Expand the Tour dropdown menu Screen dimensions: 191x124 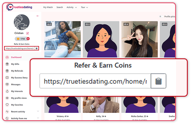pyautogui.click(x=84, y=7)
